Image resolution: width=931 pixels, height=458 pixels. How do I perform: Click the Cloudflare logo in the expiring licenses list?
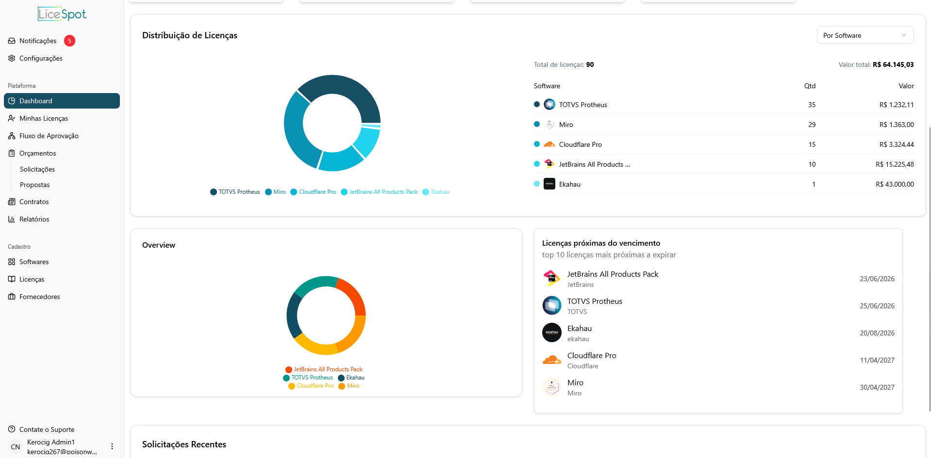click(x=552, y=360)
